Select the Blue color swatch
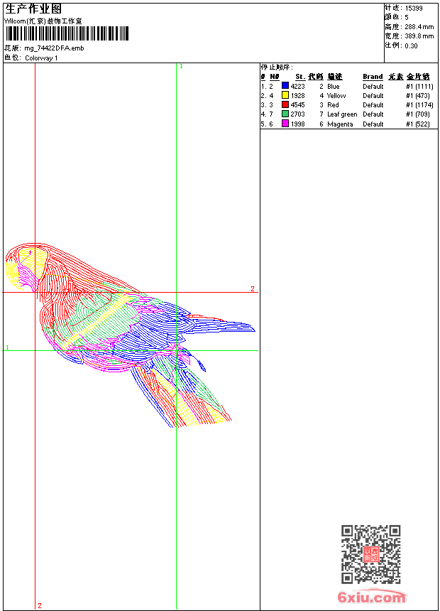This screenshot has height=611, width=440. point(285,86)
